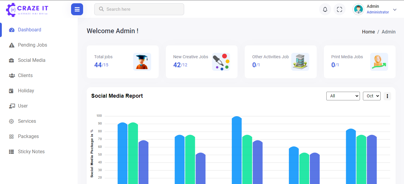404x184 pixels.
Task: Select Sticky Notes in sidebar
Action: click(x=31, y=152)
